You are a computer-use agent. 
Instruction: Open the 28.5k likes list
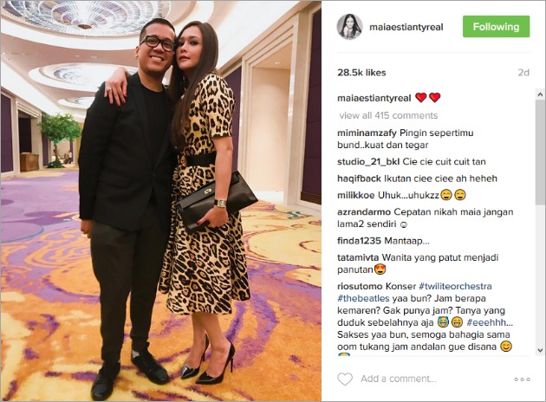tap(361, 73)
